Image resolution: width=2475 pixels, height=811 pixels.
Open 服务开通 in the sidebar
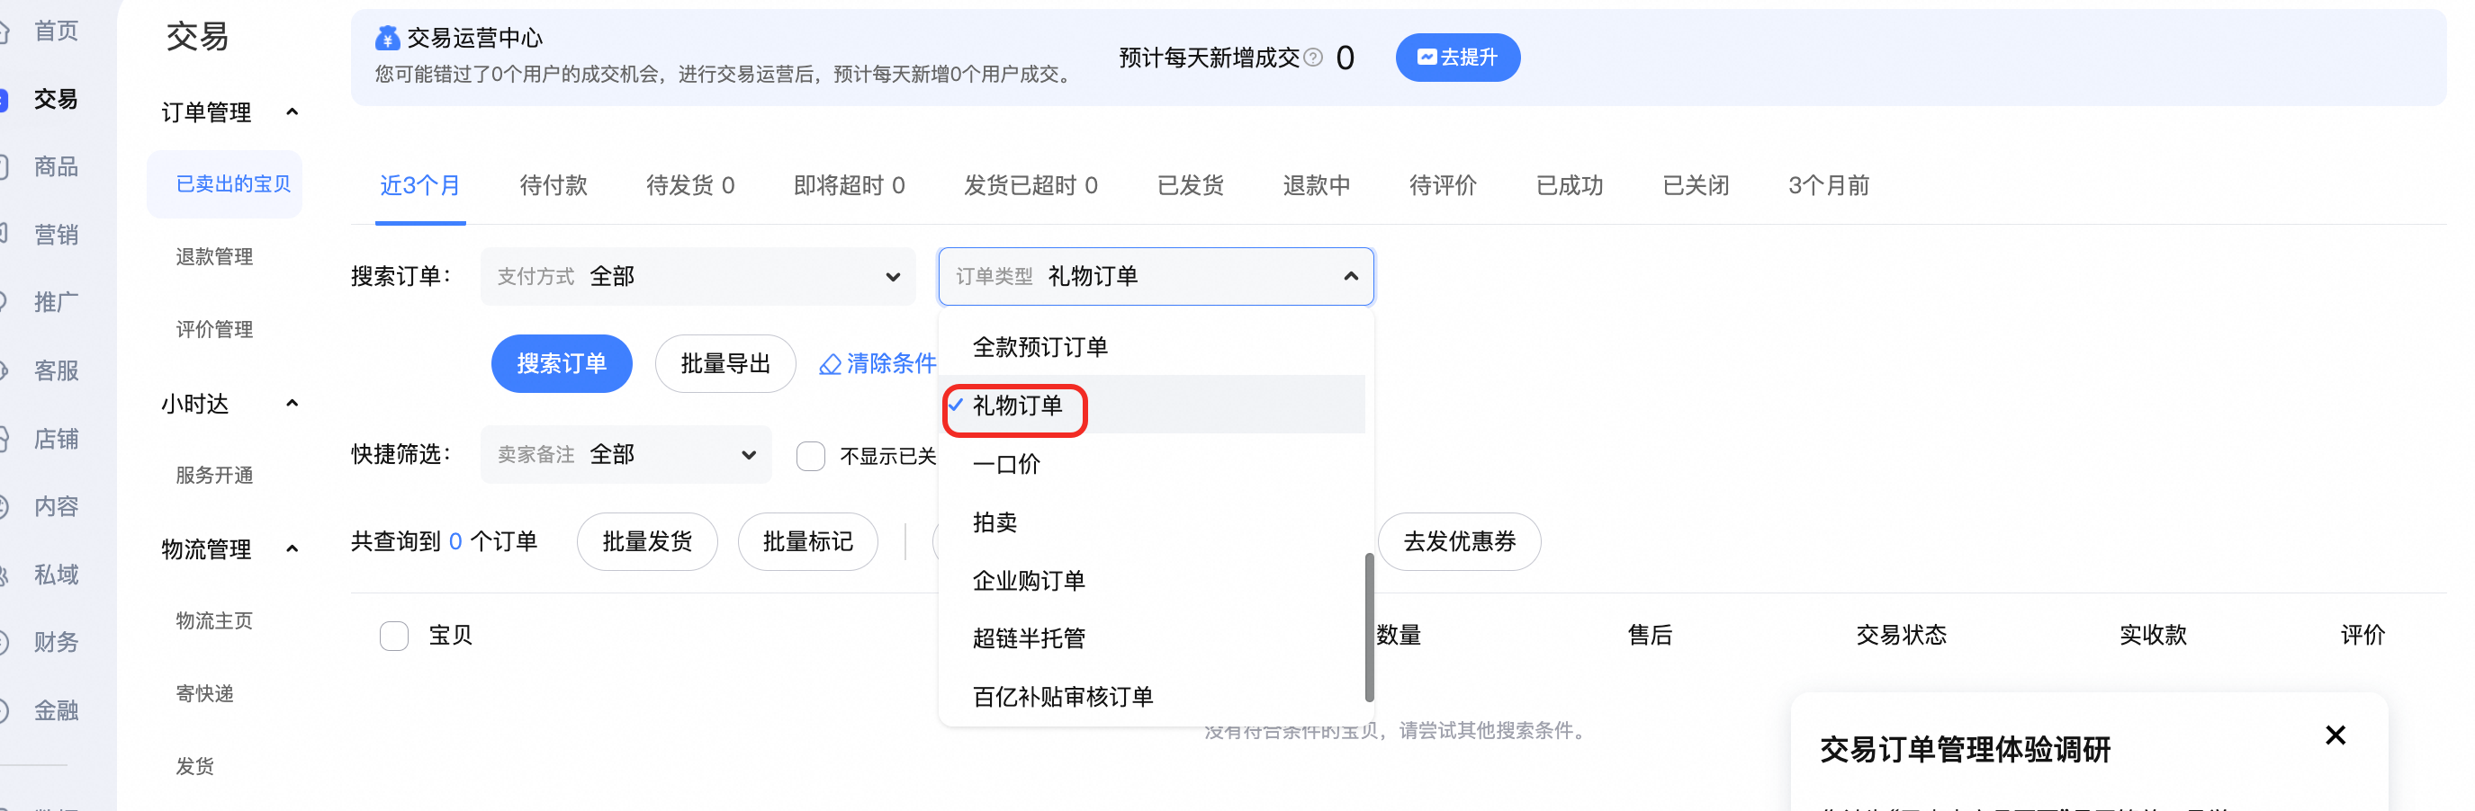pos(214,476)
